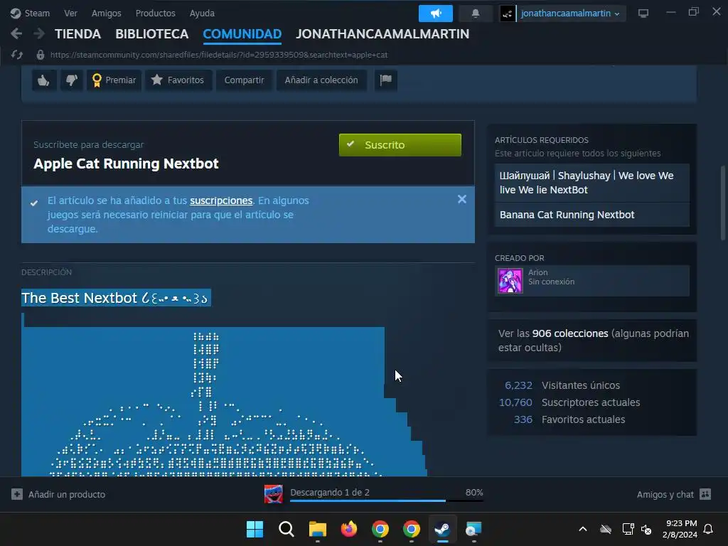Click the plus icon for Añadir un producto

(17, 494)
